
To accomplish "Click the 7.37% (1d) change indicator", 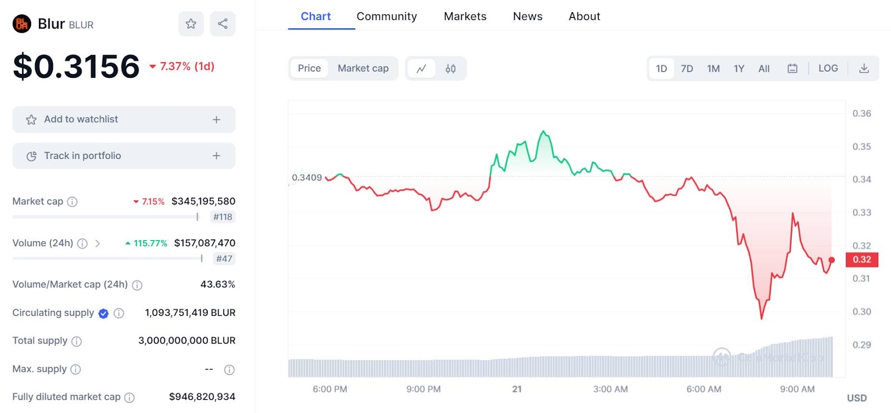I will [x=182, y=66].
